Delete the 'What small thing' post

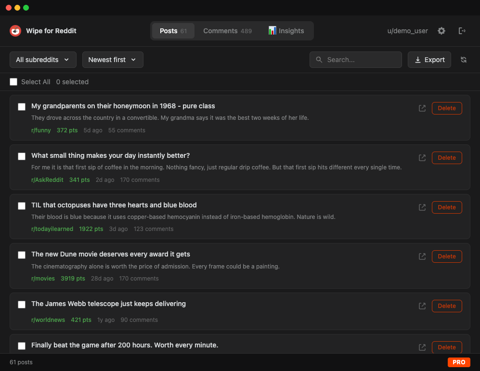[447, 158]
